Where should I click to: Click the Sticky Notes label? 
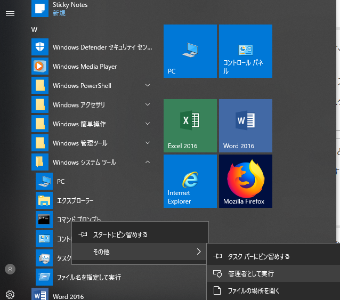click(x=70, y=5)
